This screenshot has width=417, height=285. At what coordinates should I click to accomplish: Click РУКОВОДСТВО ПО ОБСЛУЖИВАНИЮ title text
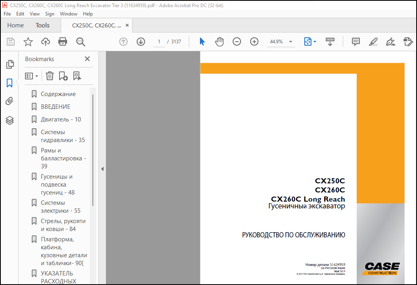point(293,235)
